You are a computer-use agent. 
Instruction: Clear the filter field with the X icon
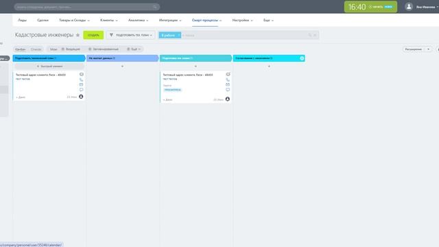315,35
